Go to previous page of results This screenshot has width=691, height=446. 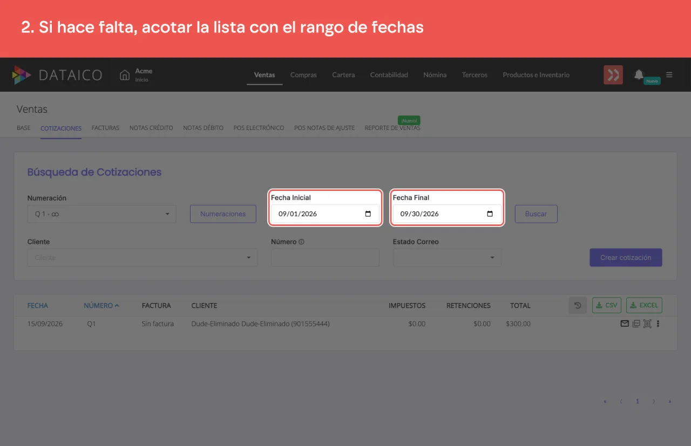[x=621, y=401]
